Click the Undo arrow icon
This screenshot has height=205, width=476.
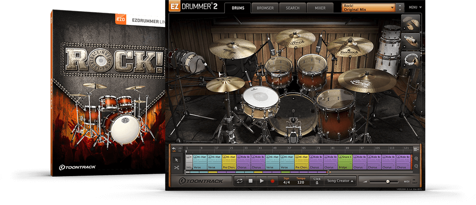point(173,149)
